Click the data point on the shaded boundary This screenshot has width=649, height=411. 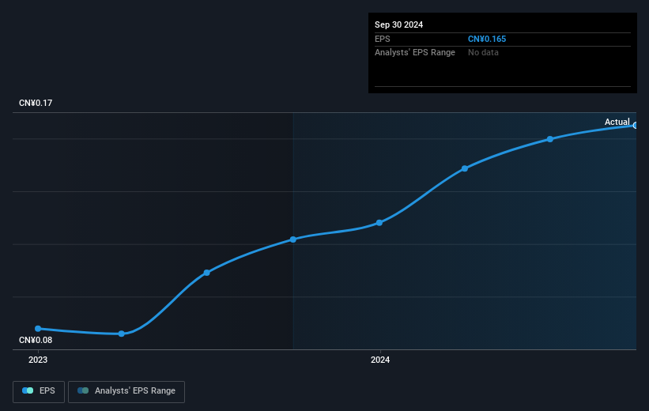pos(293,239)
